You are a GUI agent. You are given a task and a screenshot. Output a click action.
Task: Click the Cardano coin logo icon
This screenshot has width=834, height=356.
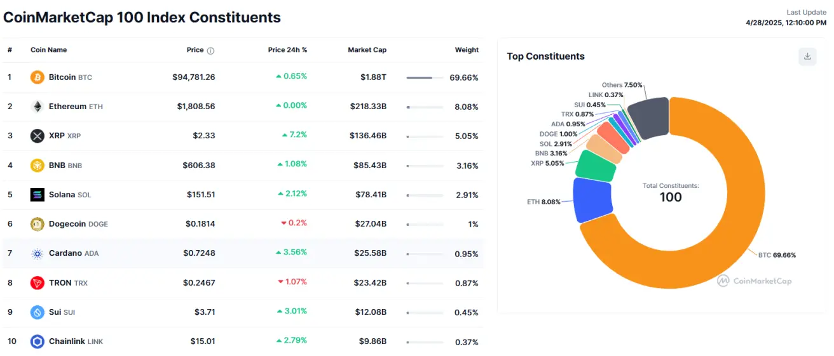[x=38, y=254]
